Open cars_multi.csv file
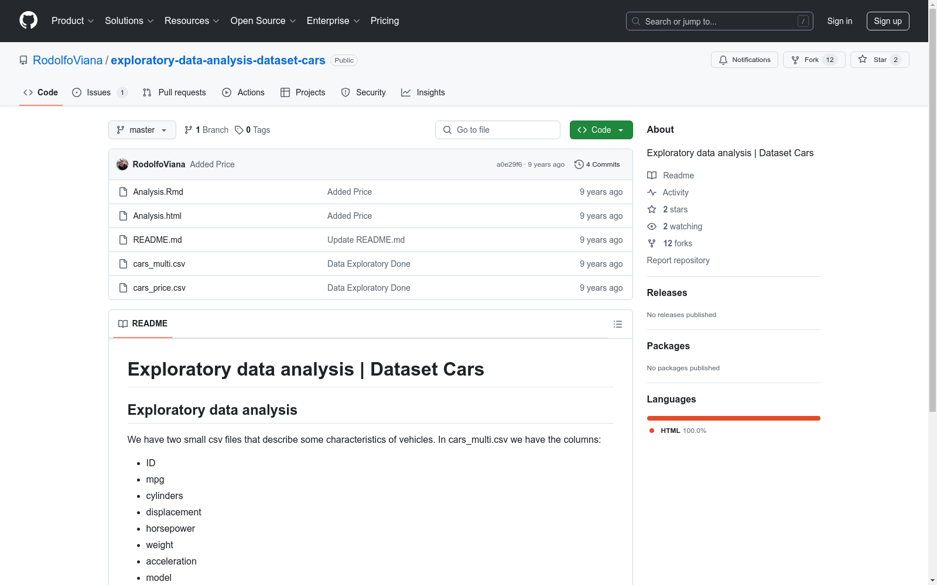937x585 pixels. (159, 264)
